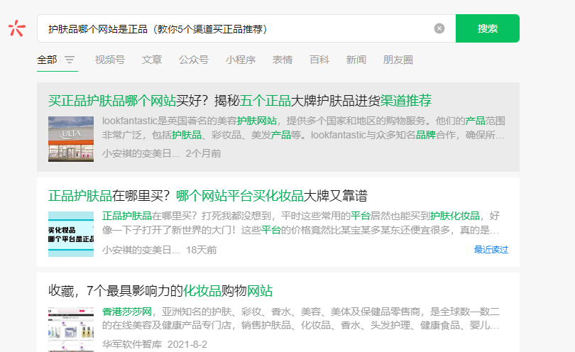
Task: Click the 最近读过 link
Action: pyautogui.click(x=491, y=250)
